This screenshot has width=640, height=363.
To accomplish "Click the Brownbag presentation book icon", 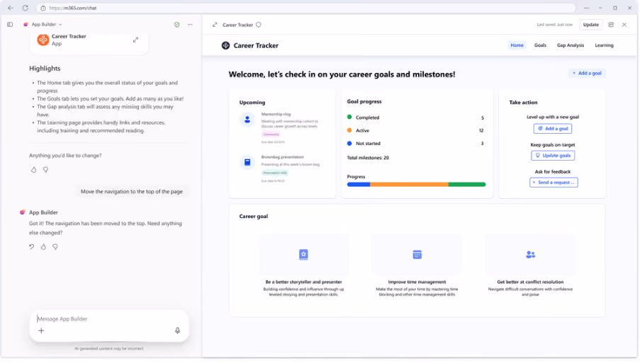I will [247, 162].
